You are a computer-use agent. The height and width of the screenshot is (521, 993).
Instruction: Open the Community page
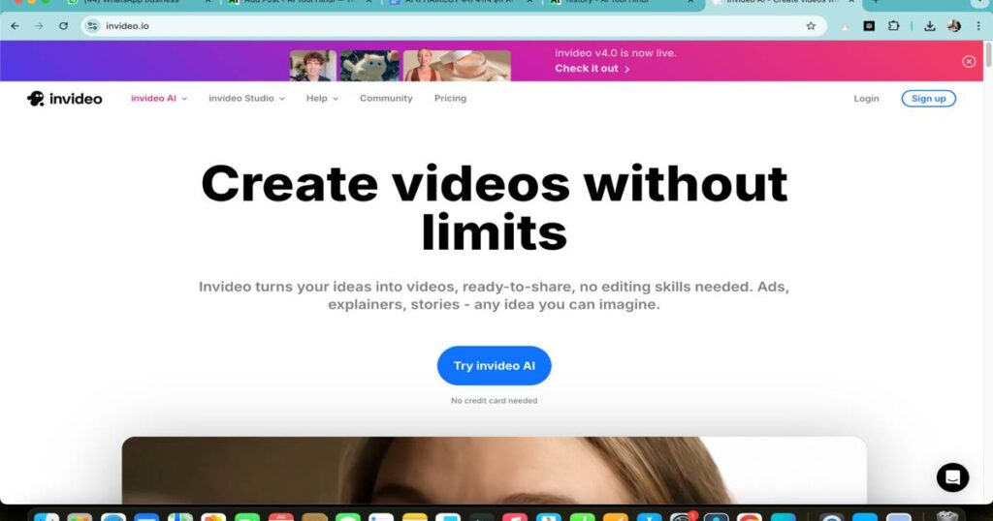(386, 99)
